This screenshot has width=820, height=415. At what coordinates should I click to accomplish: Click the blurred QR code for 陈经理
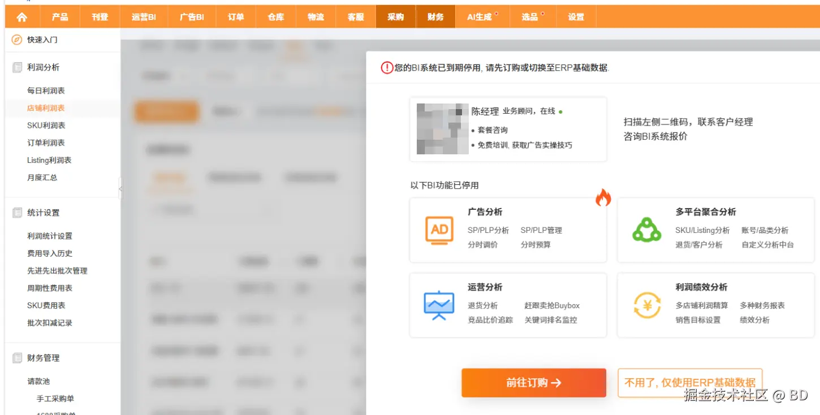pos(443,129)
